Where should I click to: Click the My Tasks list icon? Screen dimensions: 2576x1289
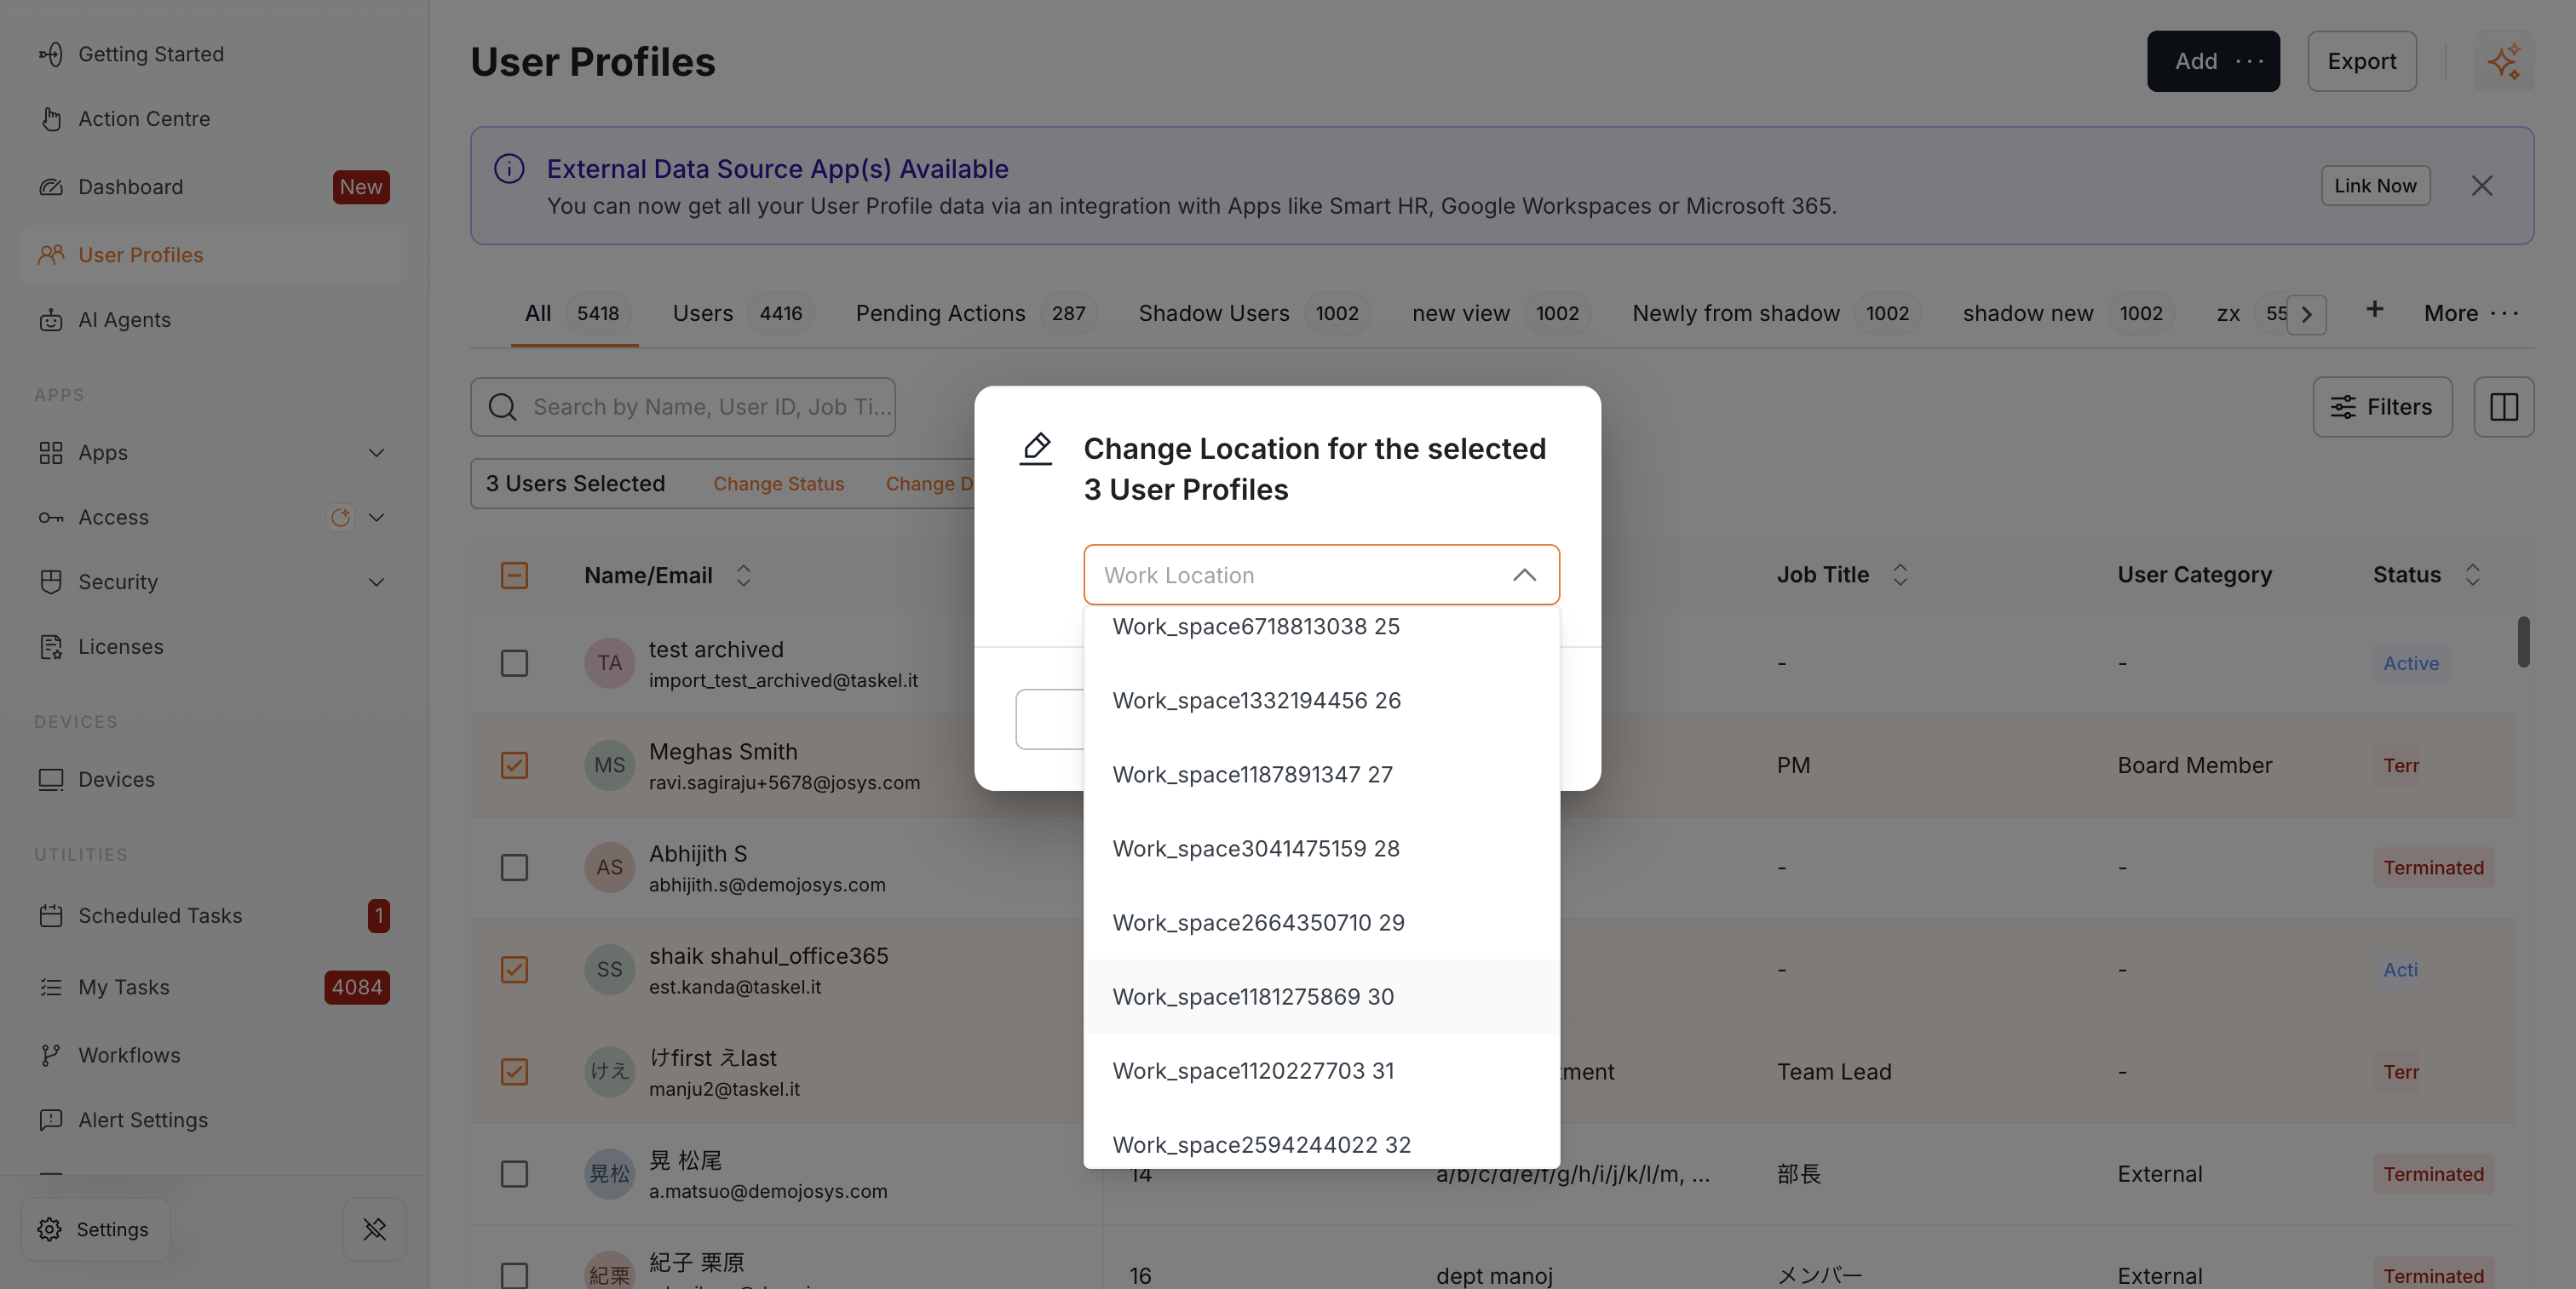[51, 988]
